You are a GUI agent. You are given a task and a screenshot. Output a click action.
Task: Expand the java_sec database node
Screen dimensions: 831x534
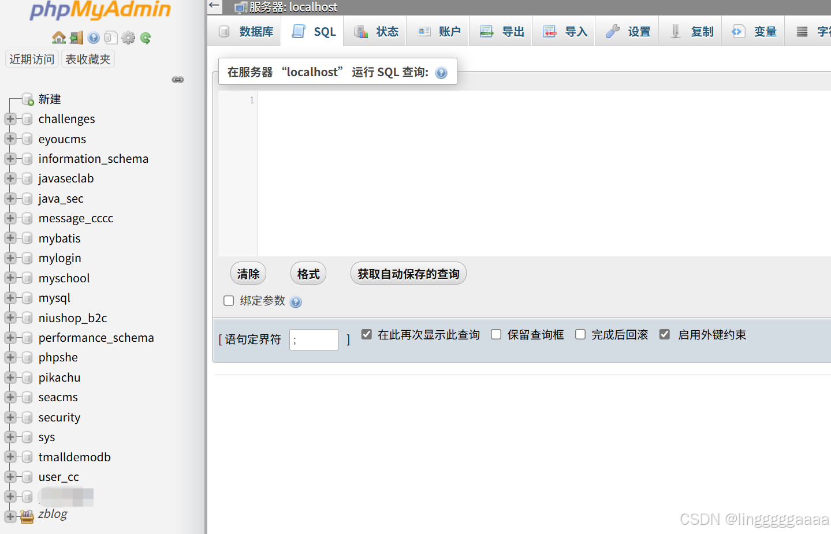pyautogui.click(x=10, y=199)
